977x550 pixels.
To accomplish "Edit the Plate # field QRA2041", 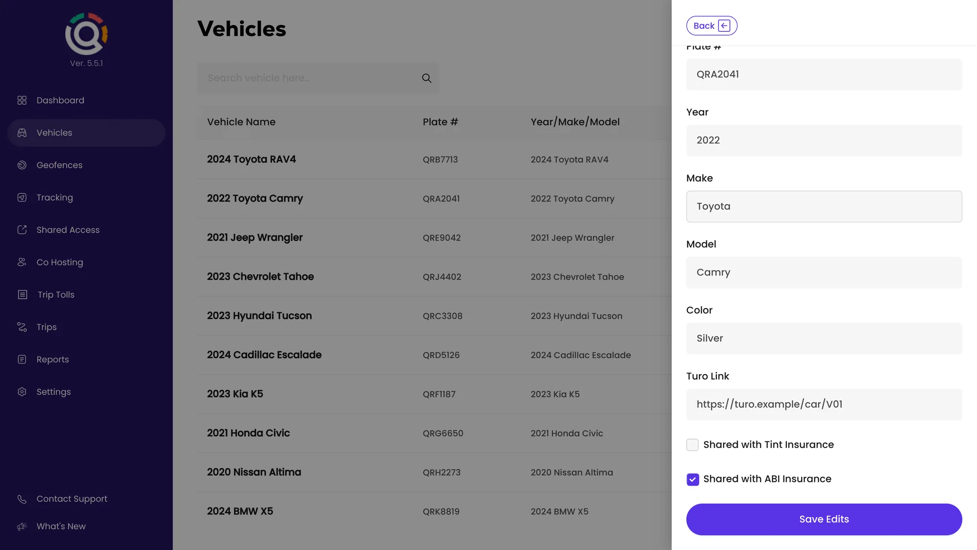I will pos(824,74).
